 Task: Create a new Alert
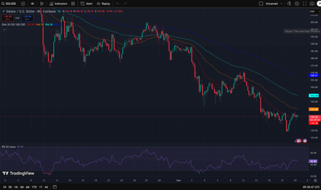87,4
